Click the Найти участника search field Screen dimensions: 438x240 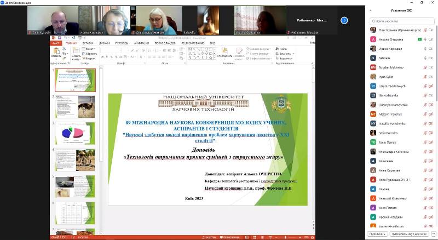coord(402,21)
